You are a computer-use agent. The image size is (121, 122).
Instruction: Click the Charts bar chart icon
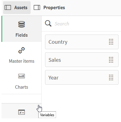pos(21,76)
